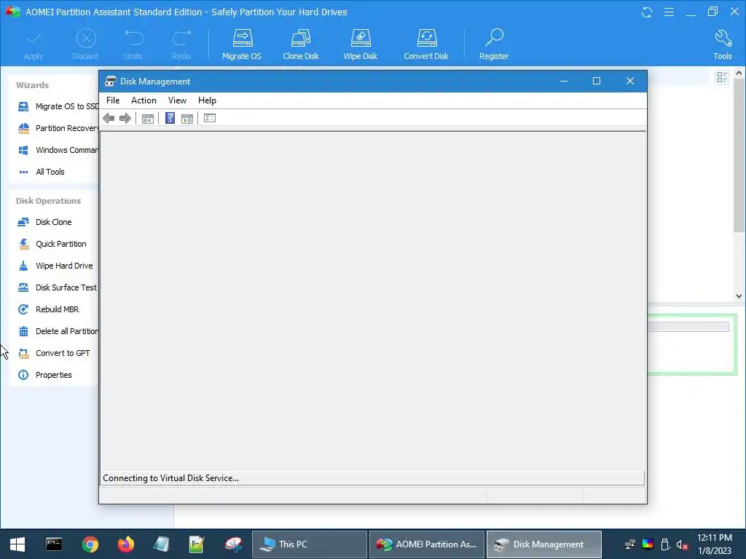Launch Command Prompt from taskbar
746x559 pixels.
54,544
